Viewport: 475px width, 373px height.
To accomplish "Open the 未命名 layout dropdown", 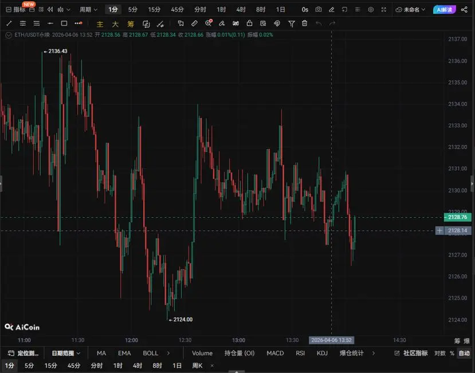I will 410,10.
